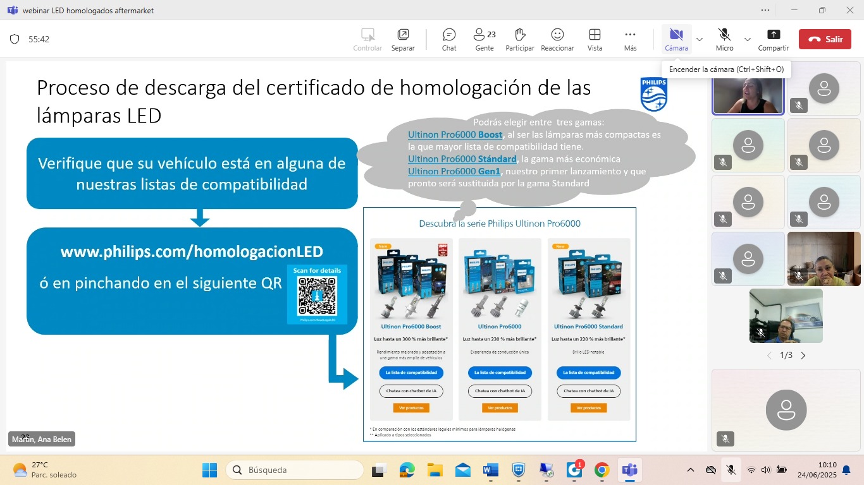Image resolution: width=864 pixels, height=485 pixels.
Task: Select the man with car poster video
Action: point(786,316)
